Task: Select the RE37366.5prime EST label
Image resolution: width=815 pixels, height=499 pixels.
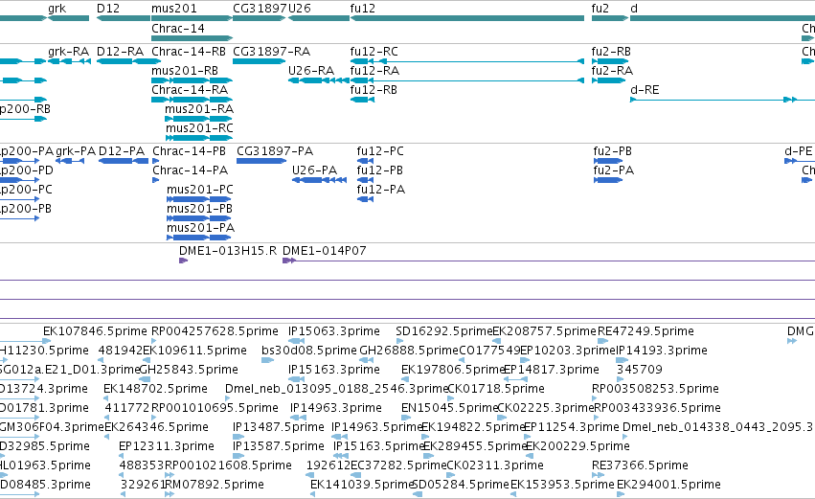Action: (640, 465)
